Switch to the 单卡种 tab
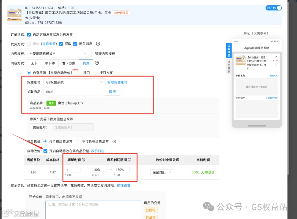 point(50,63)
